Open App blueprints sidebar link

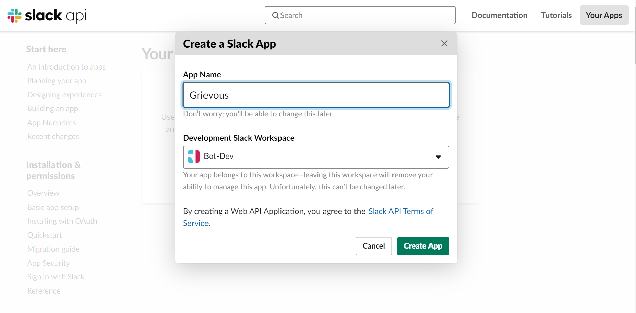[51, 123]
